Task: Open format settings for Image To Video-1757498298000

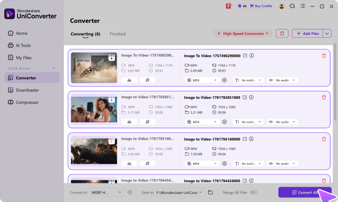Action: pos(225,80)
